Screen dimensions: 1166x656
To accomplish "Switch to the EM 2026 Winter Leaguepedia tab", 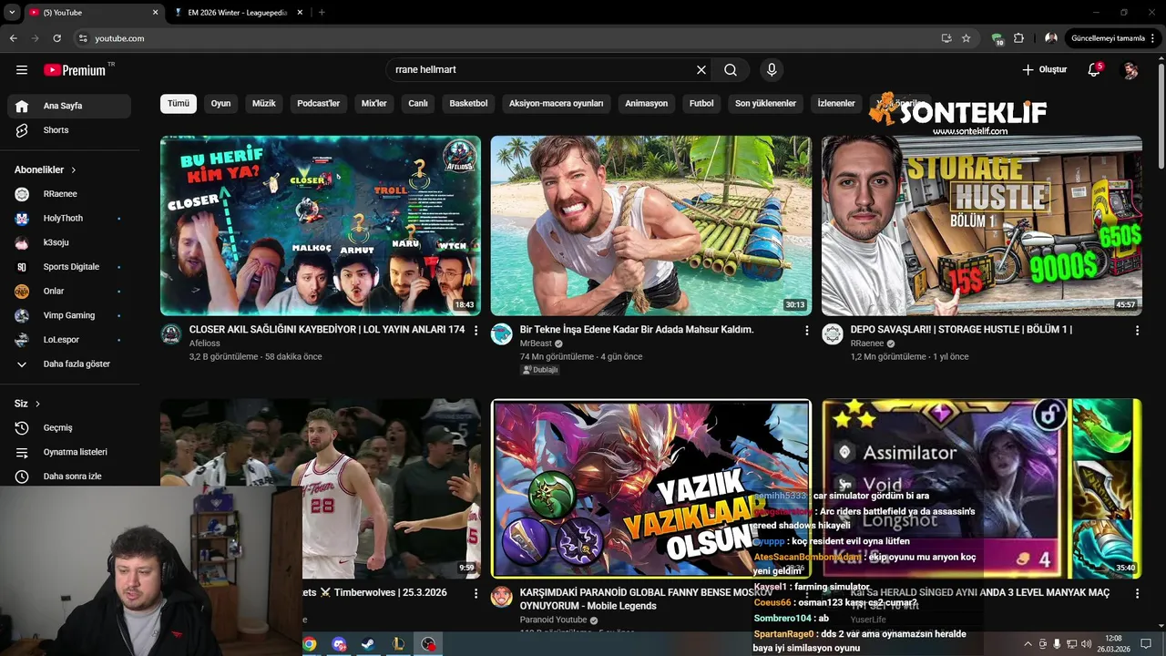I will tap(237, 12).
